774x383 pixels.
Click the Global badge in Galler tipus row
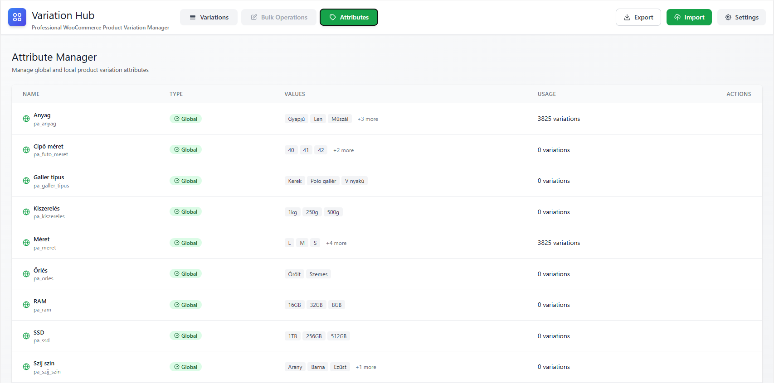click(185, 181)
